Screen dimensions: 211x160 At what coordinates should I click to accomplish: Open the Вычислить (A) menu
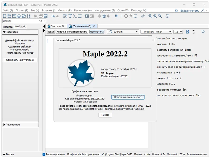point(83,11)
